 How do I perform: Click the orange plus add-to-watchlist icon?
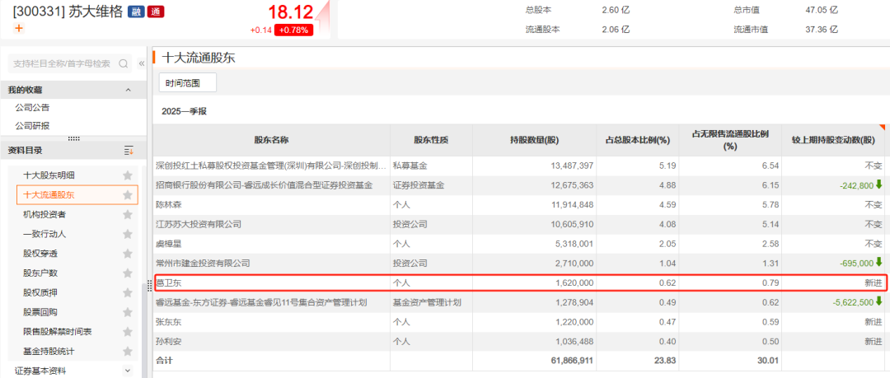point(19,29)
